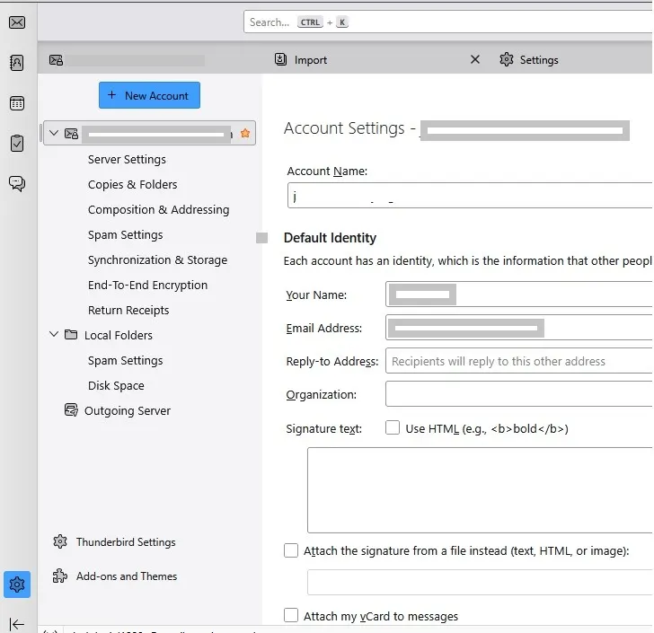This screenshot has height=633, width=654.
Task: Select Spam Settings under Local Folders
Action: pos(125,360)
